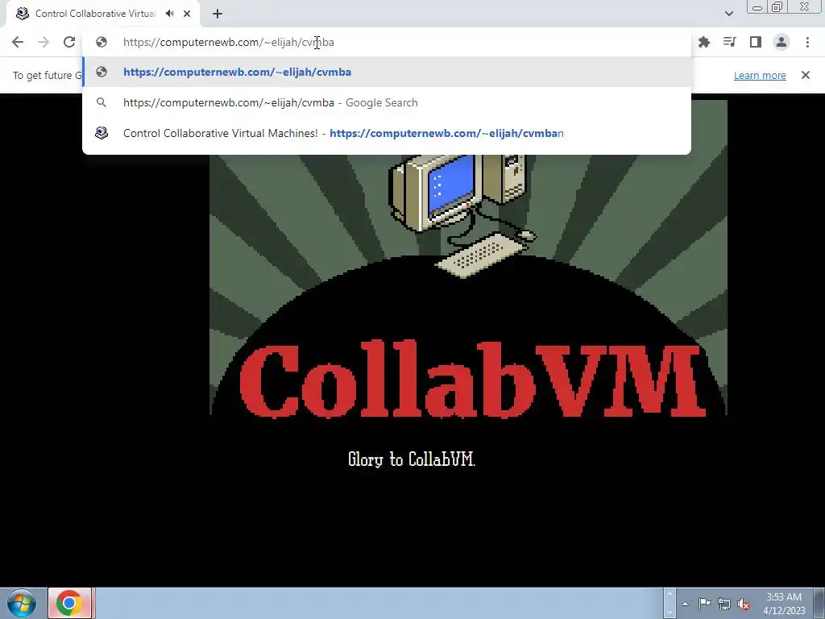825x619 pixels.
Task: Open Chrome's three-dot menu
Action: point(807,42)
